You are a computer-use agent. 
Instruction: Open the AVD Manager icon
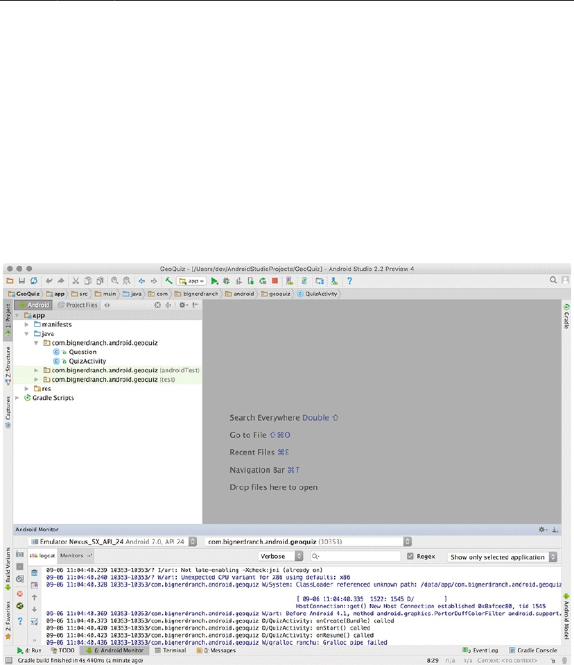click(289, 280)
